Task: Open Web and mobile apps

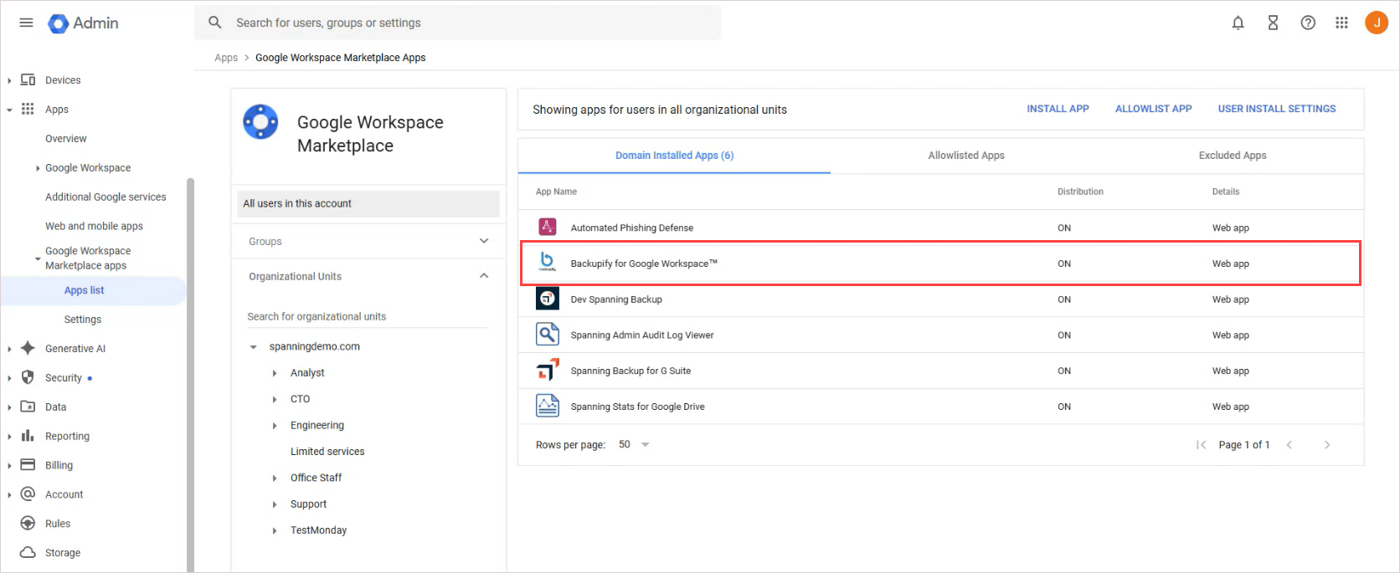Action: [94, 226]
